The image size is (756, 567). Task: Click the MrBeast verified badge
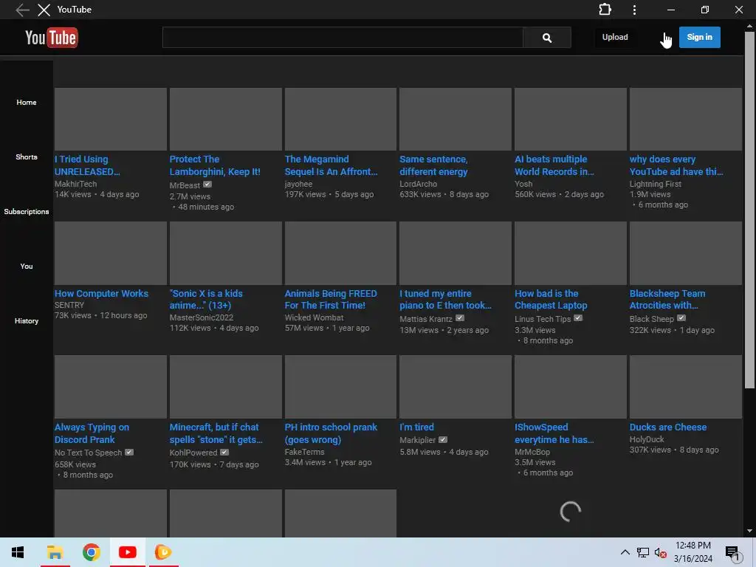coord(207,185)
